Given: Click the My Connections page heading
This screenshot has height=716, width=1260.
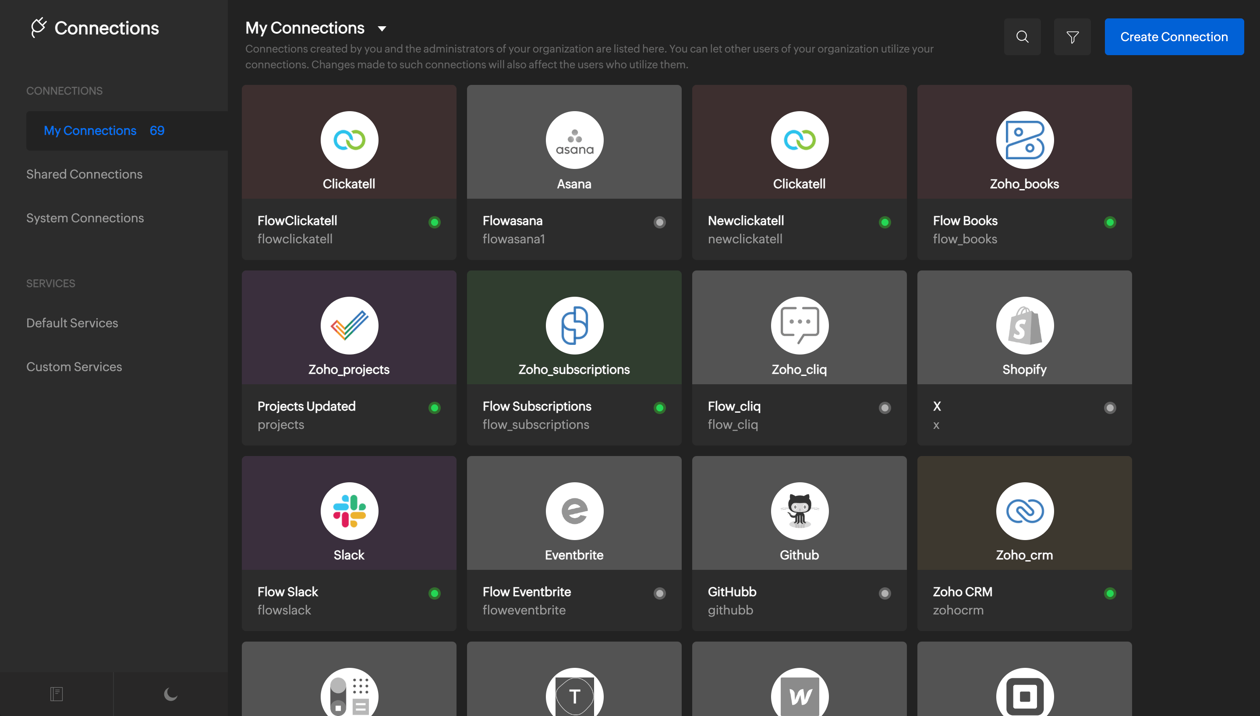Looking at the screenshot, I should [304, 28].
